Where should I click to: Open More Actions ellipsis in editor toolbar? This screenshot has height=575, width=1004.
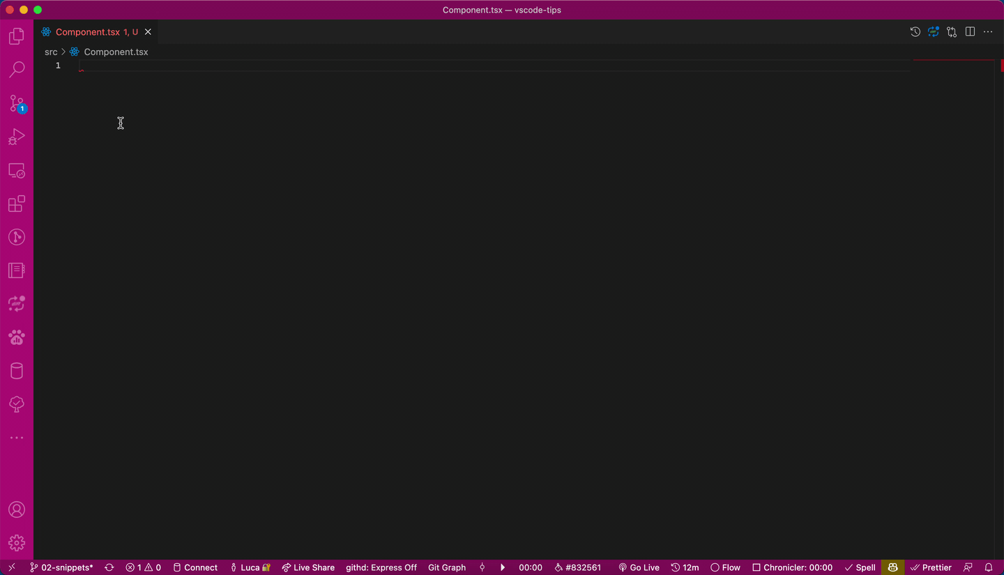988,32
